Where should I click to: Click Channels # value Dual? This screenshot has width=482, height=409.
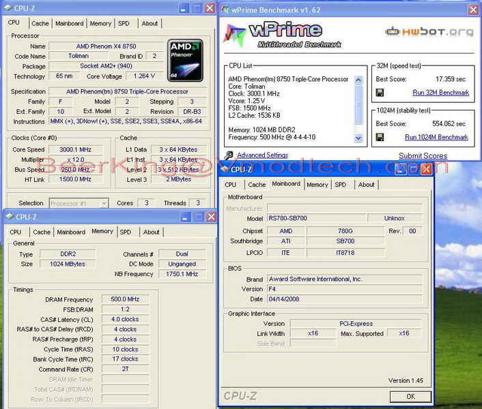[x=182, y=254]
